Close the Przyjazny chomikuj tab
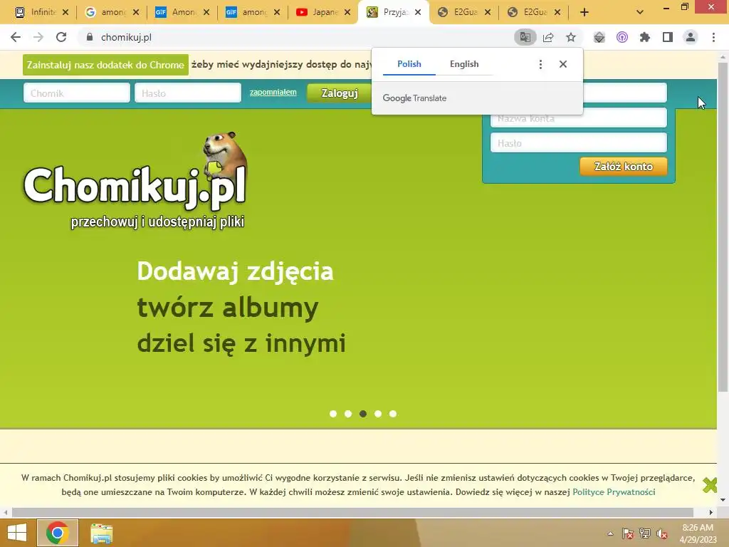This screenshot has height=547, width=729. click(x=418, y=13)
